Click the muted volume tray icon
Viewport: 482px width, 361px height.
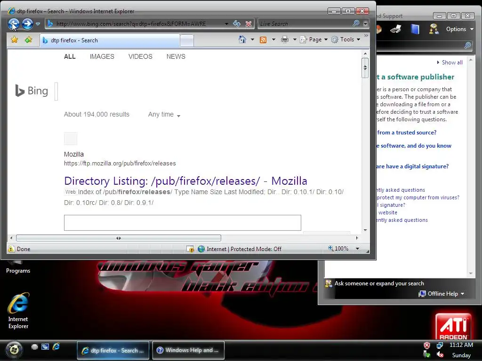click(440, 354)
